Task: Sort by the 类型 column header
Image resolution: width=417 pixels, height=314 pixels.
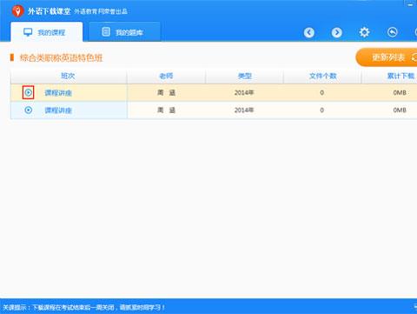Action: (244, 77)
